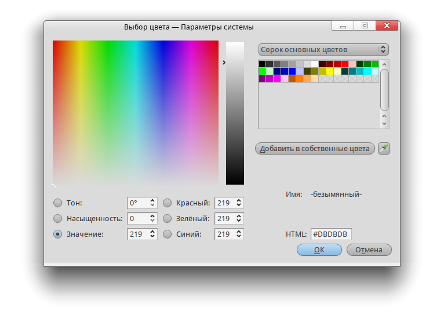The width and height of the screenshot is (444, 316).
Task: Click the Красный value spinbox arrows
Action: (239, 203)
